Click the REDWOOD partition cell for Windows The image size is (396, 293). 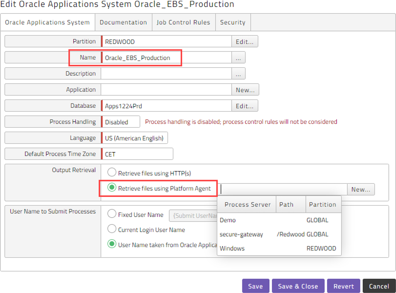321,248
